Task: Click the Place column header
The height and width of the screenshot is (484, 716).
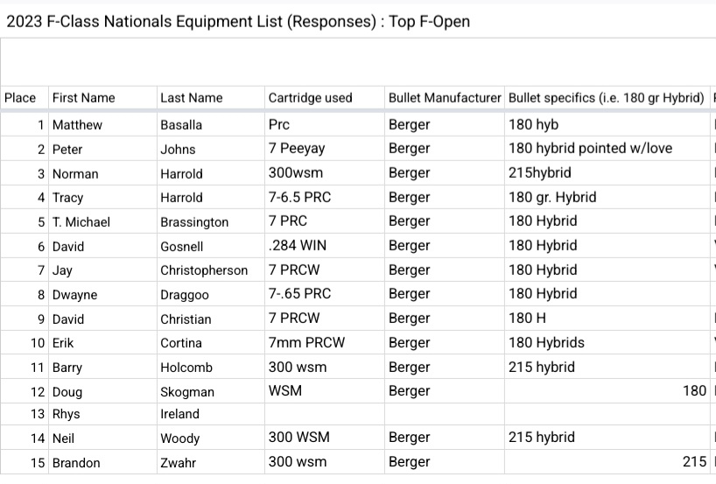Action: [x=20, y=98]
